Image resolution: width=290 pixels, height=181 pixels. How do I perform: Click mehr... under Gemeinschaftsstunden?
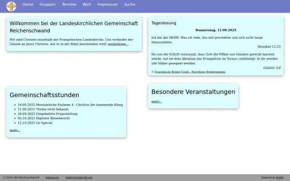point(15,130)
